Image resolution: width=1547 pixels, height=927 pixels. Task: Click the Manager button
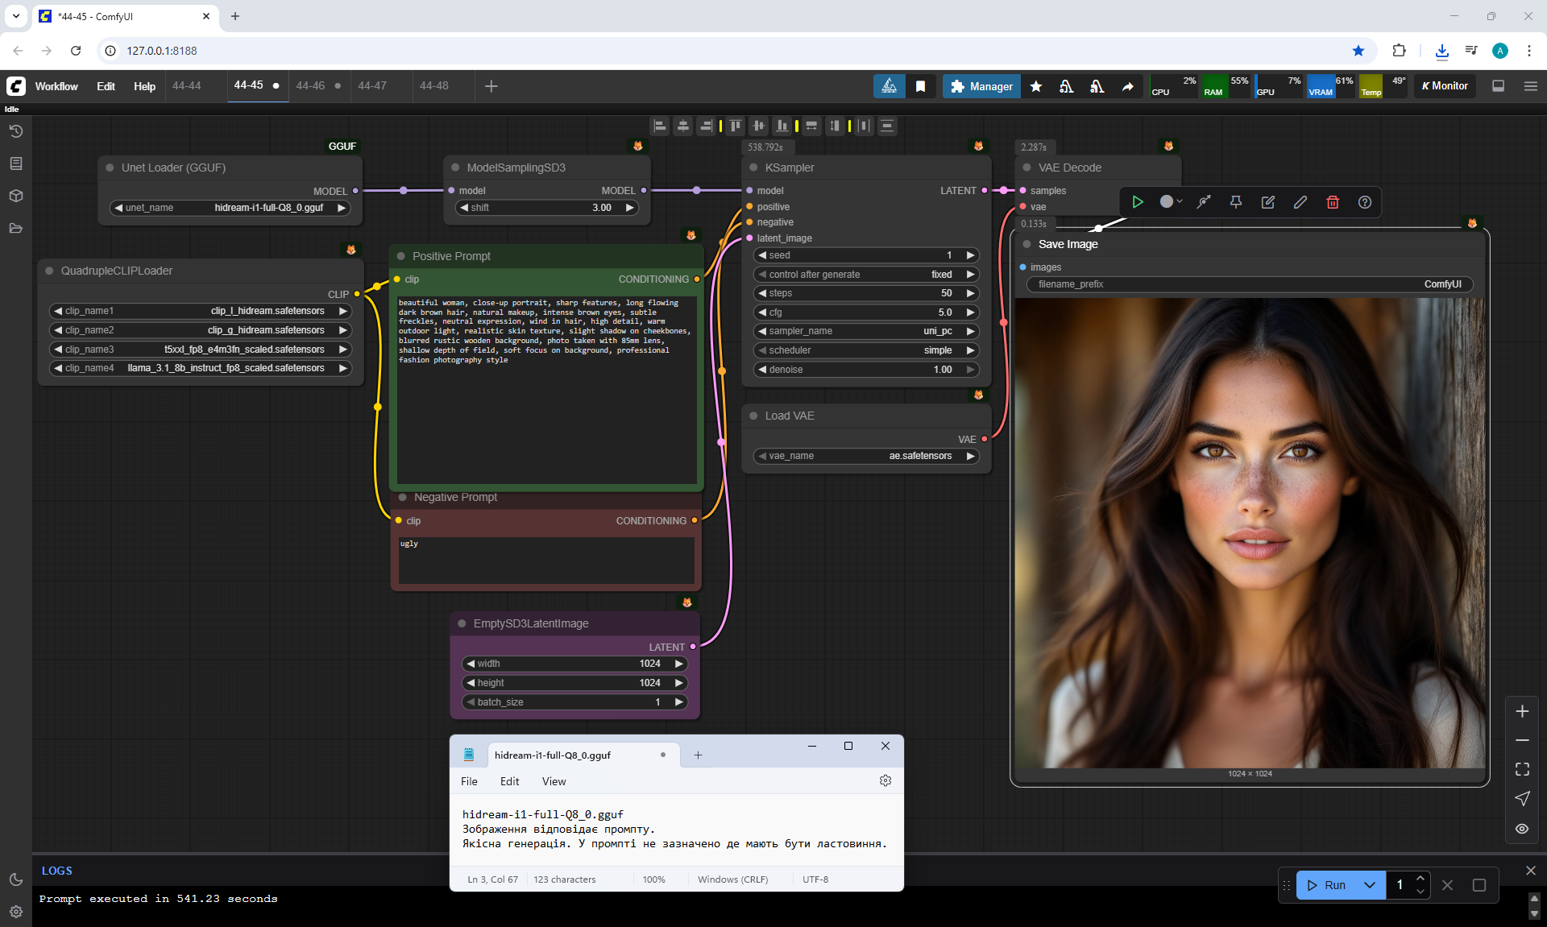tap(981, 86)
